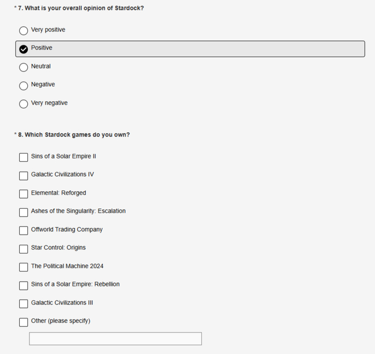Pick the Very negative radio option
The height and width of the screenshot is (354, 375).
(x=24, y=104)
